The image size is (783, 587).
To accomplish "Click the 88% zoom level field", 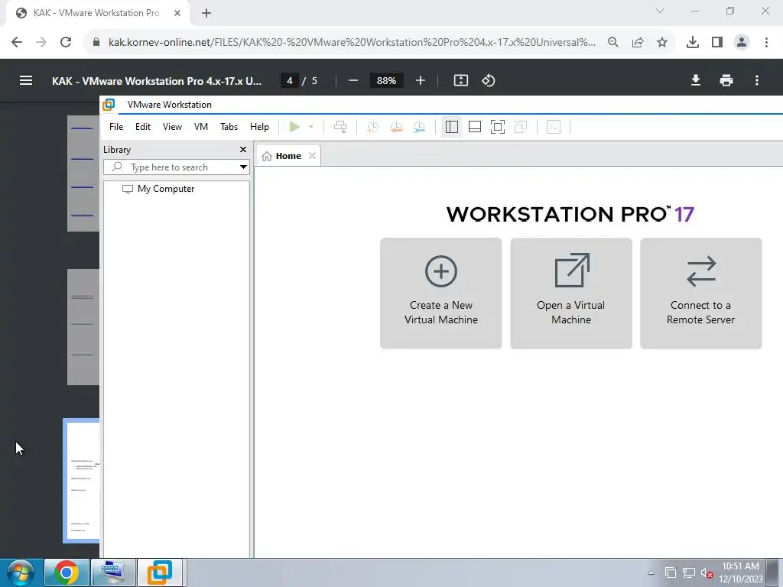I will 386,80.
